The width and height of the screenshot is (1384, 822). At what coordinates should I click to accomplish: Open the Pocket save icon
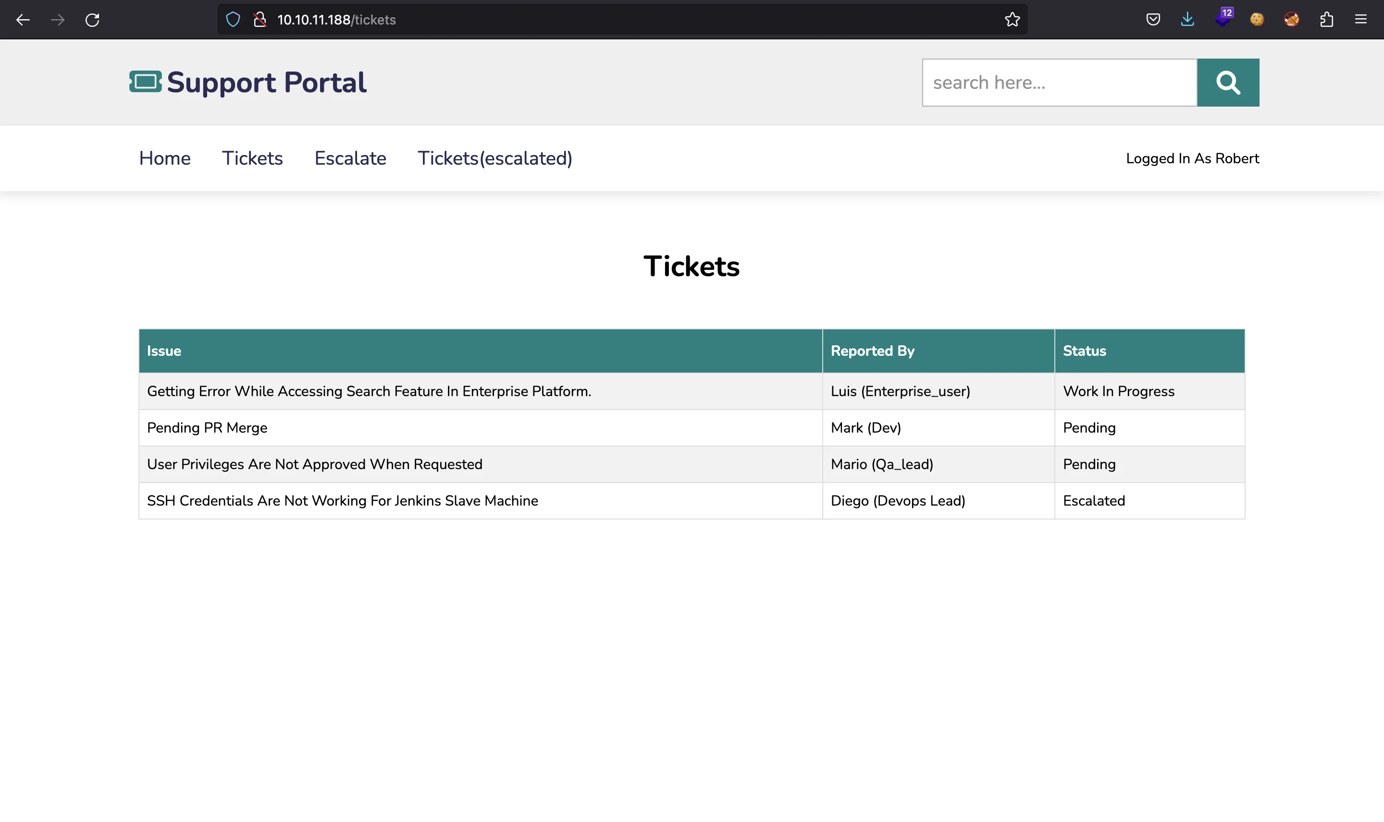[1153, 20]
